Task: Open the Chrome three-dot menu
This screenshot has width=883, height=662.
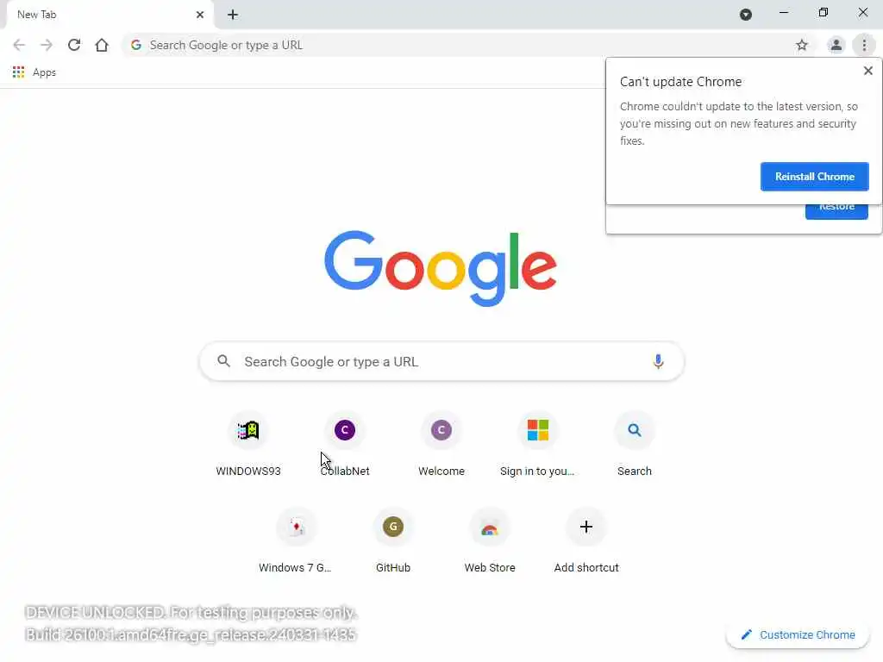Action: (864, 45)
